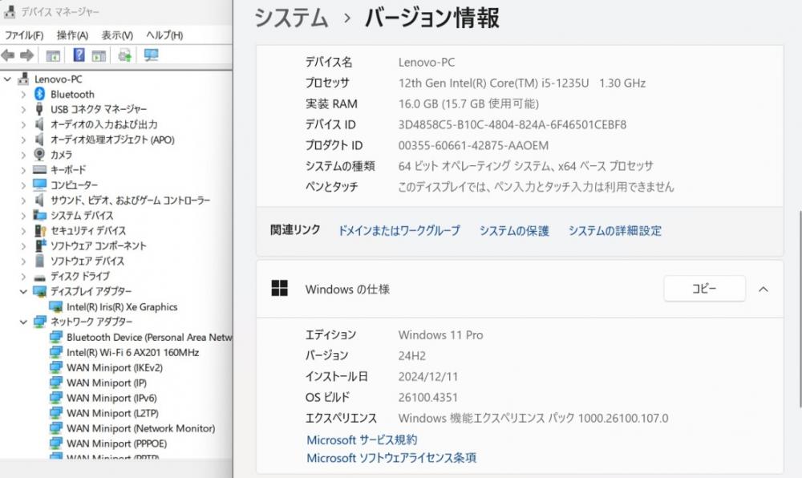The height and width of the screenshot is (478, 802).
Task: Click the ソフトウェア コンポーネント icon
Action: click(x=40, y=245)
